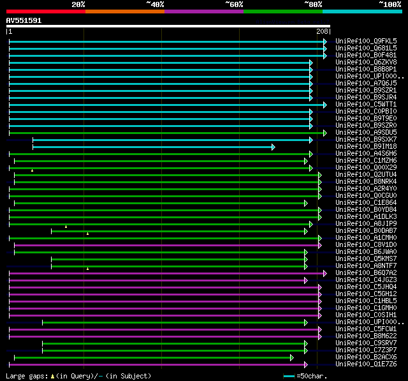408x381 pixels.
Task: Select the UniRef100_A9SDU5 label
Action: tap(366, 132)
